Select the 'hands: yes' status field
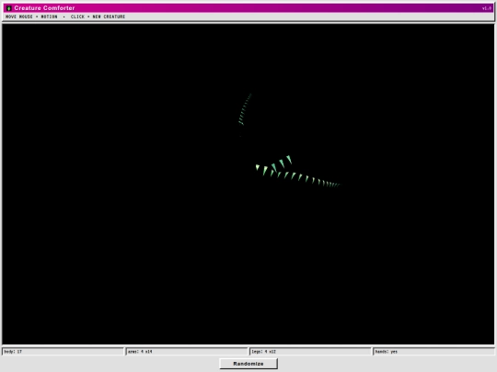 [433, 352]
